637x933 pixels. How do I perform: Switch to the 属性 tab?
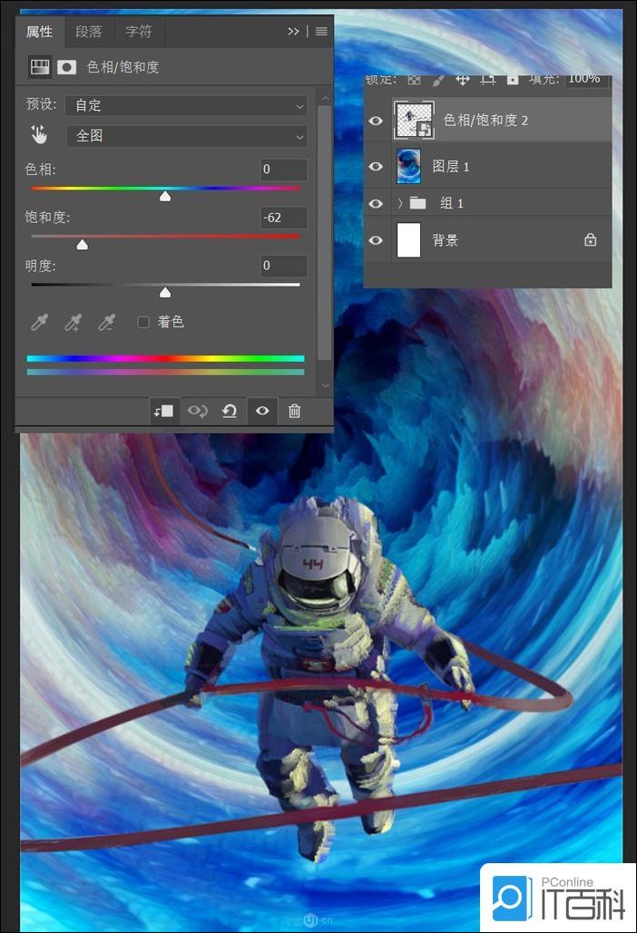[x=39, y=32]
